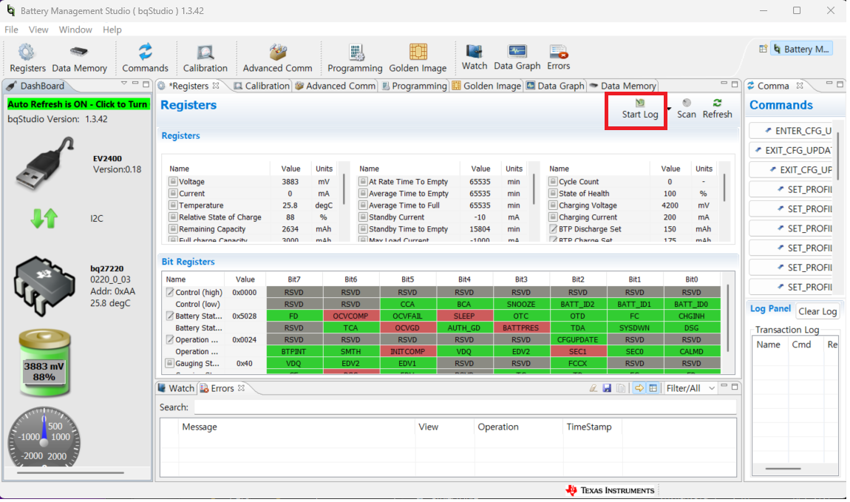
Task: Switch to the Golden Image tab
Action: tap(486, 86)
